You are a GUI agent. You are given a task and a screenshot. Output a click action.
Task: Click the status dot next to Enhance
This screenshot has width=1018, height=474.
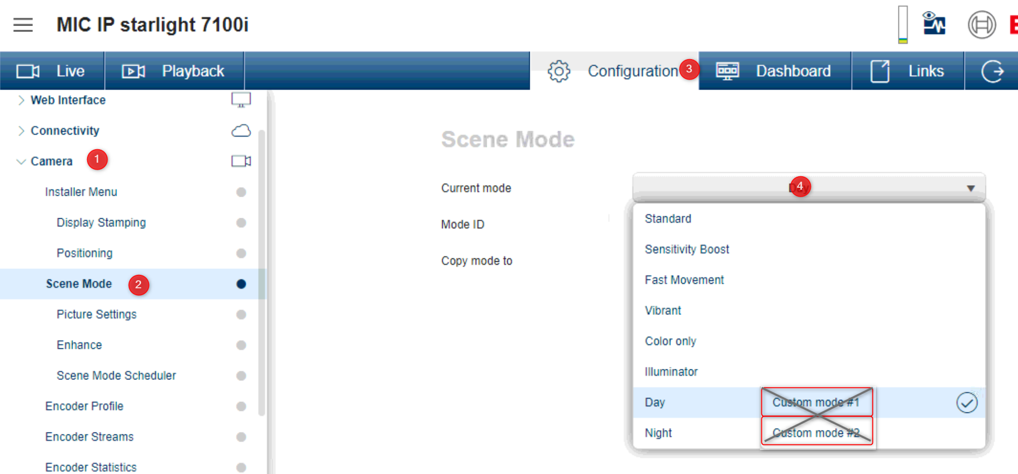tap(241, 345)
